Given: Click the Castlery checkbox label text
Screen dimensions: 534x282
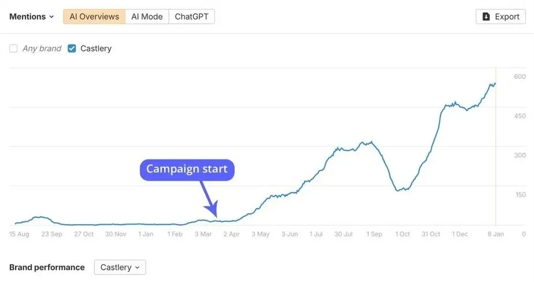Looking at the screenshot, I should click(x=96, y=49).
